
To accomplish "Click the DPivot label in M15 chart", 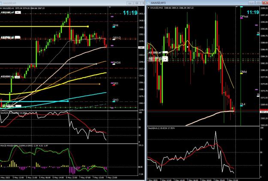I will 244,17.
